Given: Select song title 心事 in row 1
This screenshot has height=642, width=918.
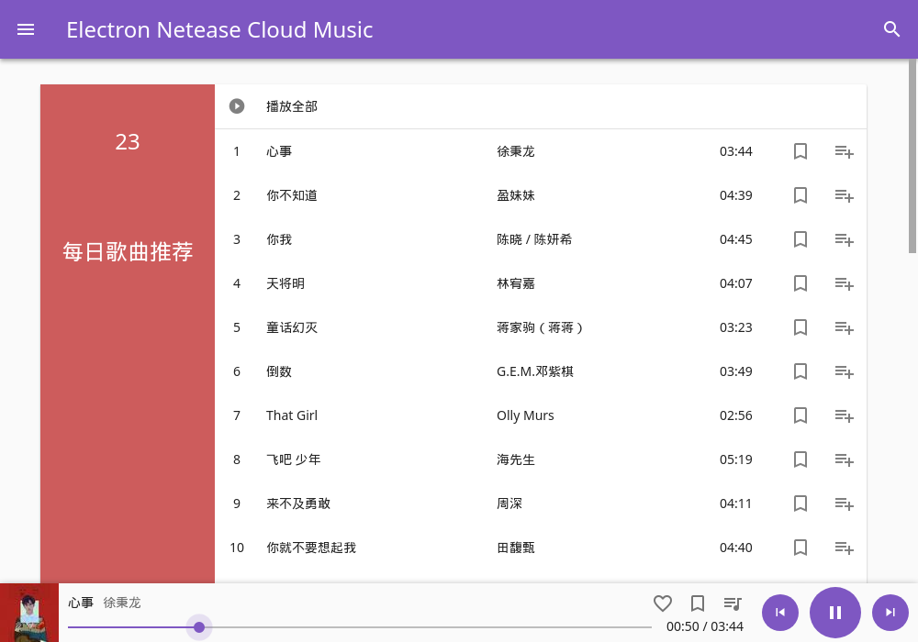Looking at the screenshot, I should point(279,151).
